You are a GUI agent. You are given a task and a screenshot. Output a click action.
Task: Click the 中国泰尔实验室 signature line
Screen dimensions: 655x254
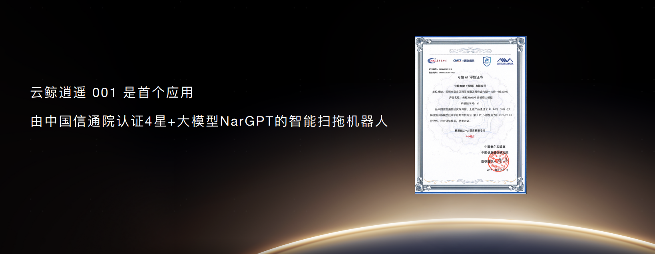[495, 147]
